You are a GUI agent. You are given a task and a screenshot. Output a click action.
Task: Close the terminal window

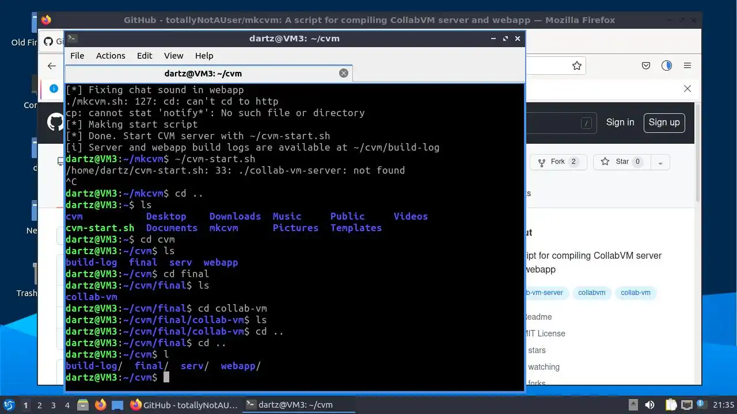[x=518, y=39]
